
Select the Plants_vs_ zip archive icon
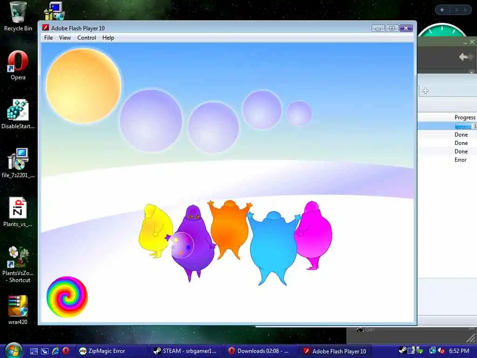tap(18, 212)
